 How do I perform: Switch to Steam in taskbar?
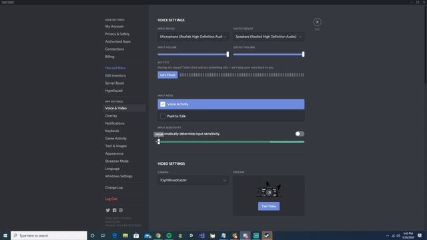click(x=267, y=235)
